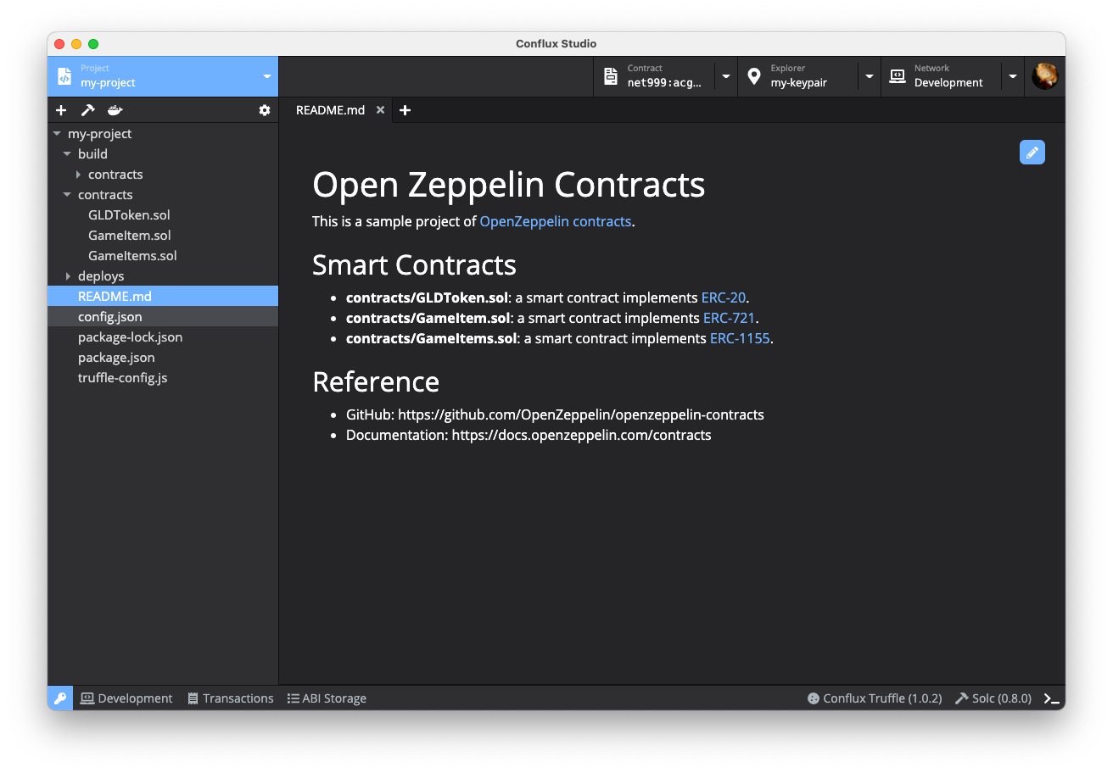Viewport: 1113px width, 773px height.
Task: Click the build hammer icon in sidebar toolbar
Action: 87,110
